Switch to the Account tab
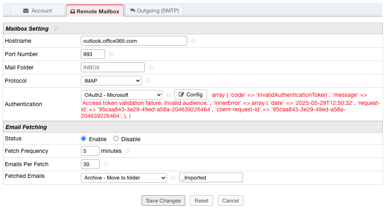The image size is (385, 217). click(38, 11)
